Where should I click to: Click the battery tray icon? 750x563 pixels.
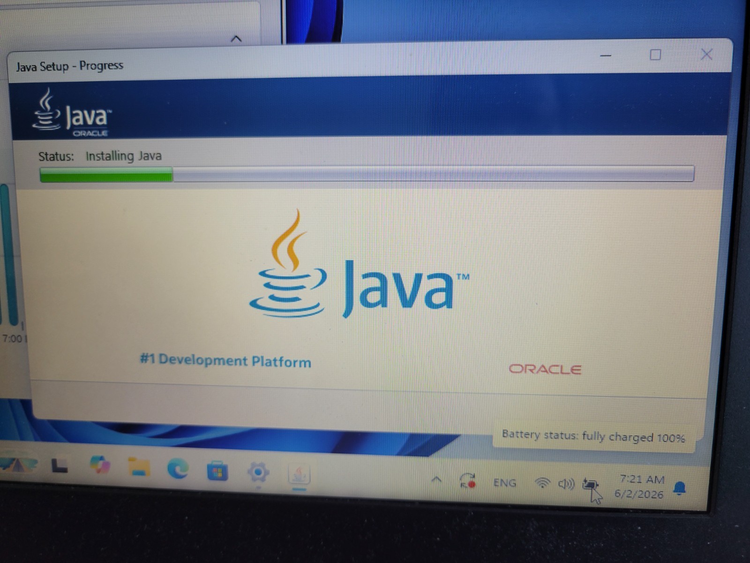[x=590, y=484]
